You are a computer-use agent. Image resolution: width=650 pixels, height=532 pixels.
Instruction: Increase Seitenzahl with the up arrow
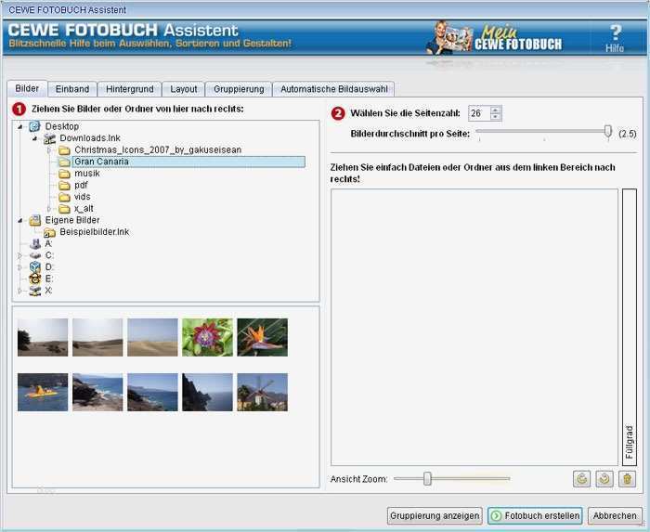[x=495, y=110]
